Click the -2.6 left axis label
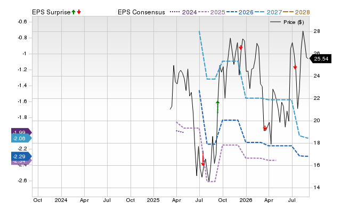 coord(22,181)
